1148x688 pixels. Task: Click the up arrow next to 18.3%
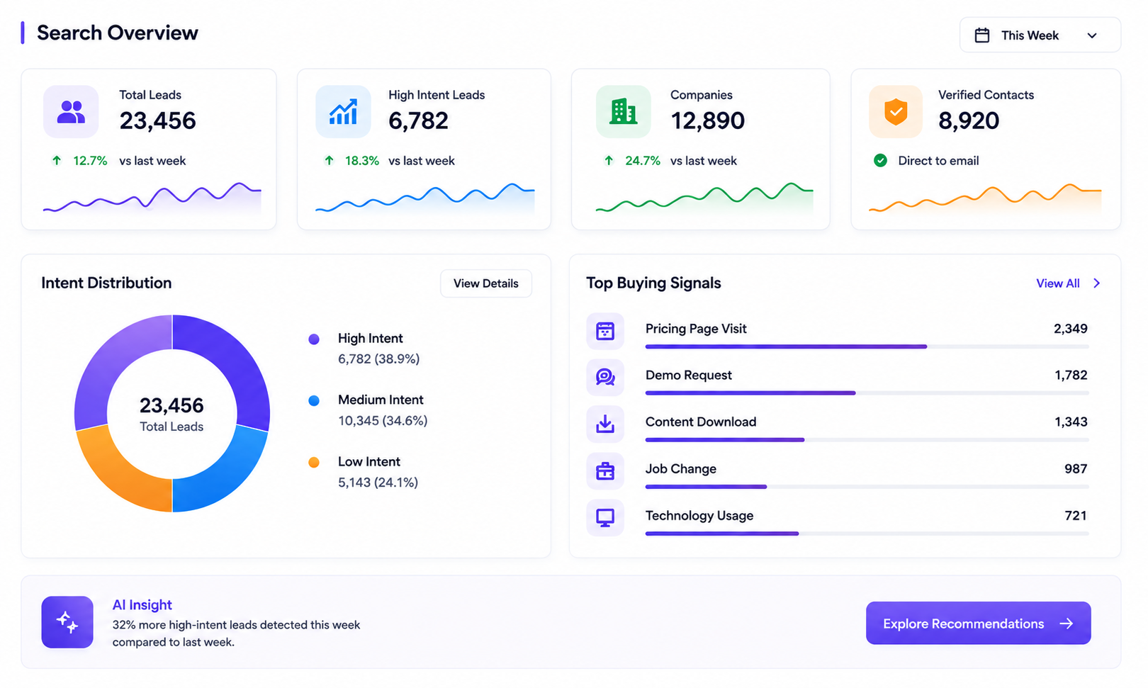coord(329,161)
